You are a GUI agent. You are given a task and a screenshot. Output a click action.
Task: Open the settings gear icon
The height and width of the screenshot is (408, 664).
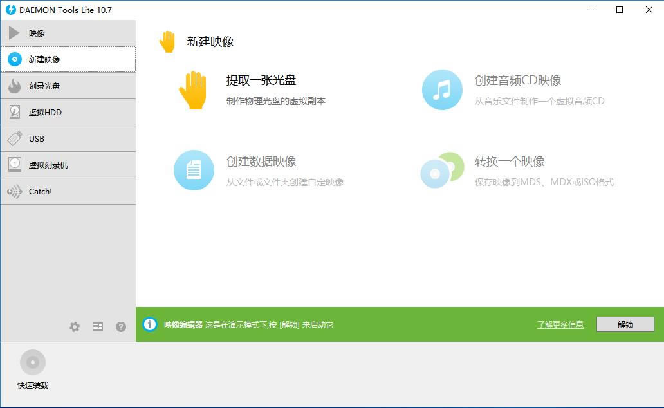tap(75, 327)
